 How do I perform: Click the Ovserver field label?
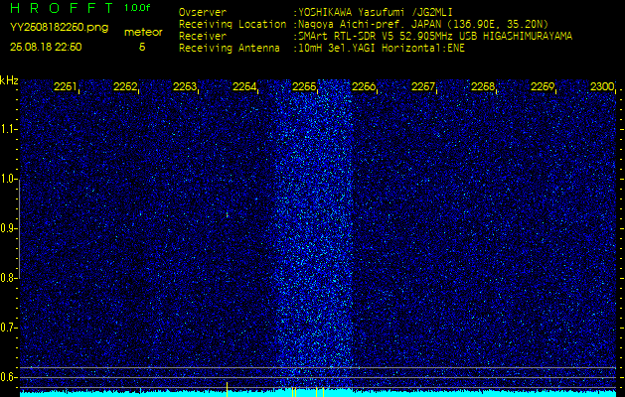point(203,12)
